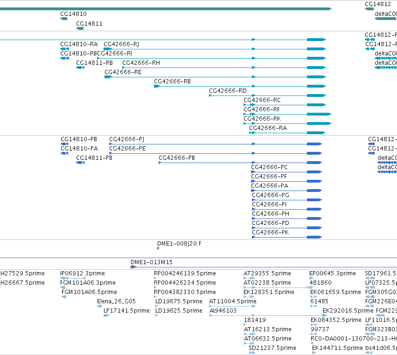Select the CG14810 gene label
Image resolution: width=397 pixels, height=355 pixels.
point(73,14)
